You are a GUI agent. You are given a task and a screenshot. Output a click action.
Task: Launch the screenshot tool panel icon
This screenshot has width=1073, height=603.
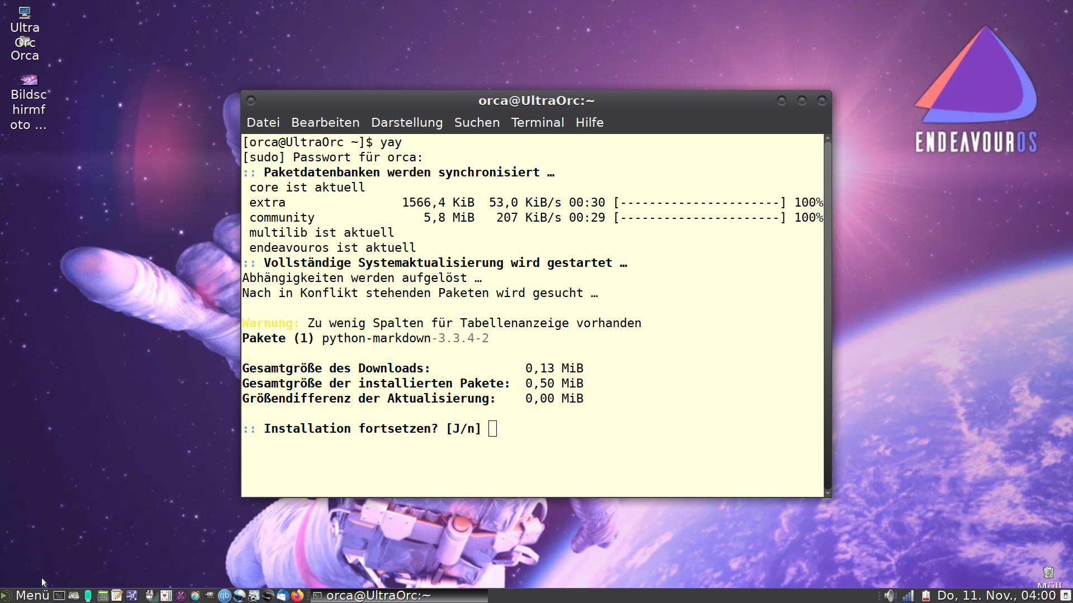point(254,596)
